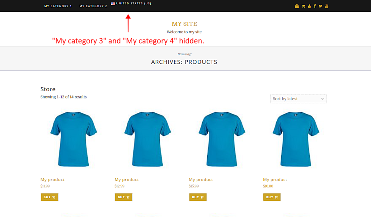Open the My Category 1 menu
This screenshot has width=371, height=217.
coord(58,6)
